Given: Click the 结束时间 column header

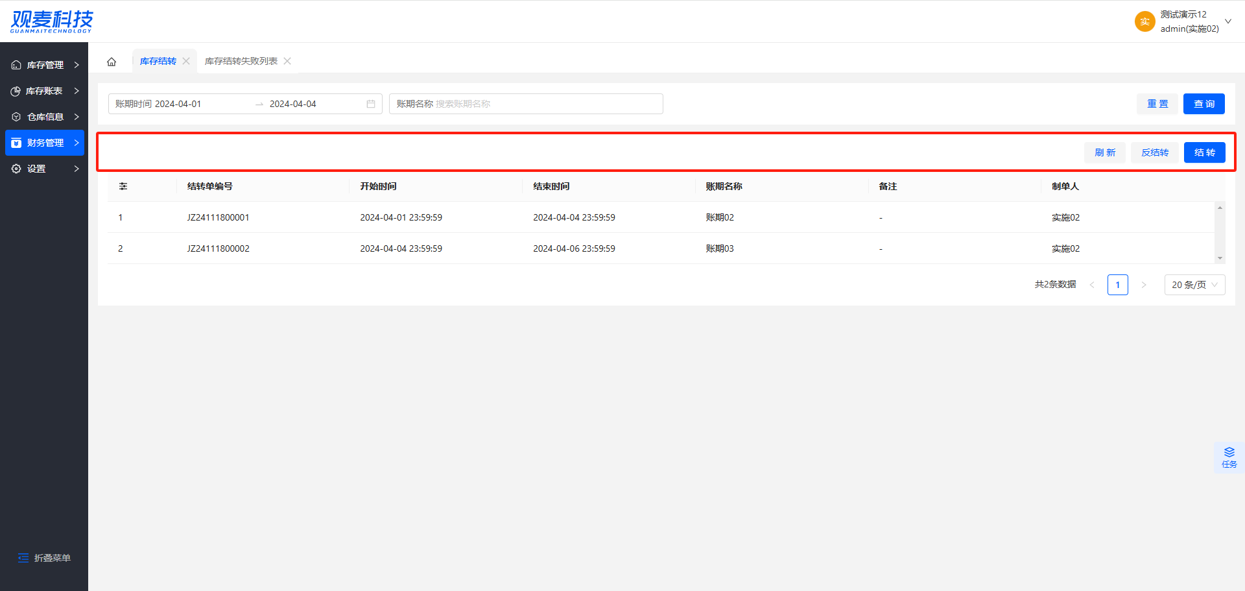Looking at the screenshot, I should (x=551, y=186).
